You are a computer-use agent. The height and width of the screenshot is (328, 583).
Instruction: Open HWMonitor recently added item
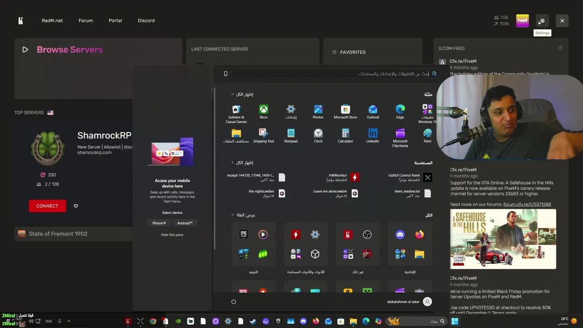(342, 177)
